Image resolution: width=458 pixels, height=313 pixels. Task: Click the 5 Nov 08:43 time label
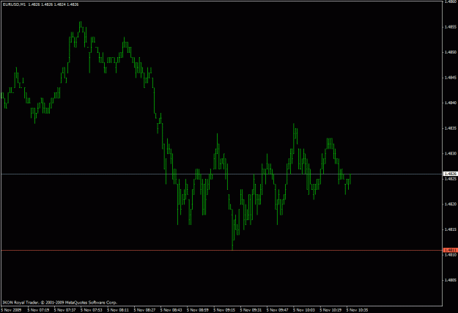171,310
